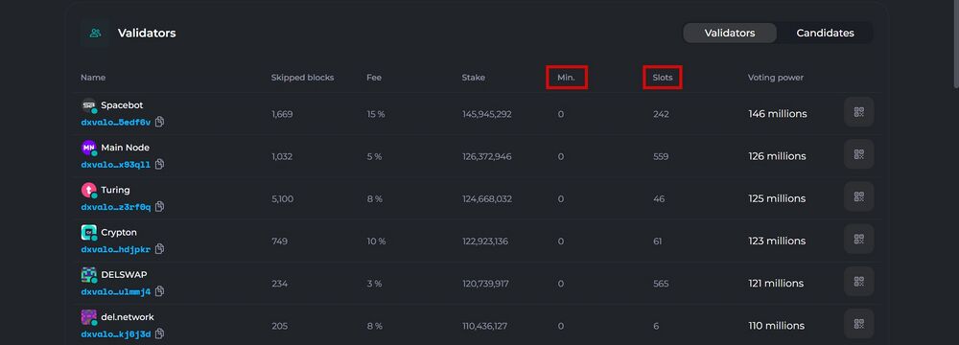
Task: Click voting power 146 millions
Action: coord(778,114)
